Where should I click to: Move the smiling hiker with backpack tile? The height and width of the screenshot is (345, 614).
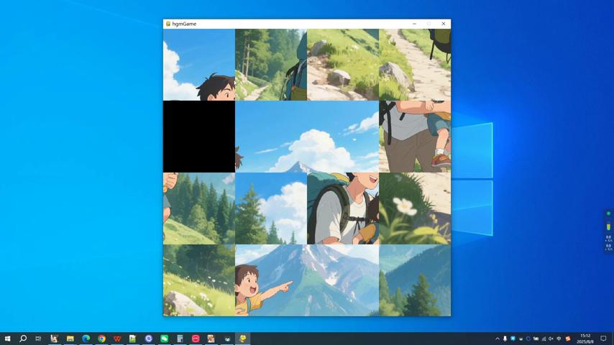click(x=343, y=208)
